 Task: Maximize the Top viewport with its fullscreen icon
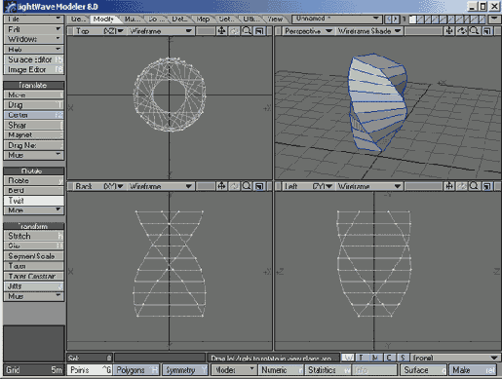pos(259,31)
